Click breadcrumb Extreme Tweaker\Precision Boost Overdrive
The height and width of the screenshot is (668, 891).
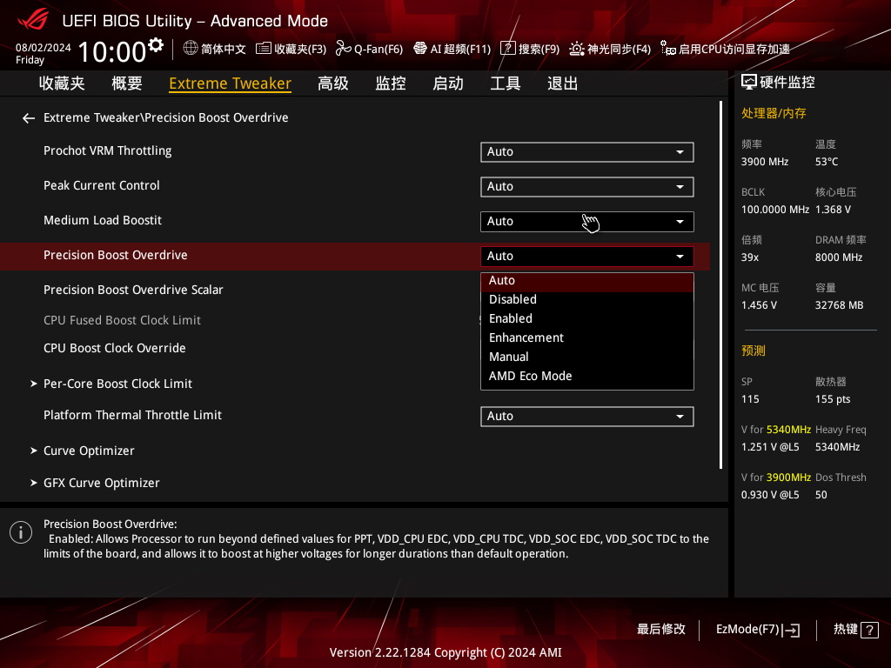pyautogui.click(x=166, y=117)
